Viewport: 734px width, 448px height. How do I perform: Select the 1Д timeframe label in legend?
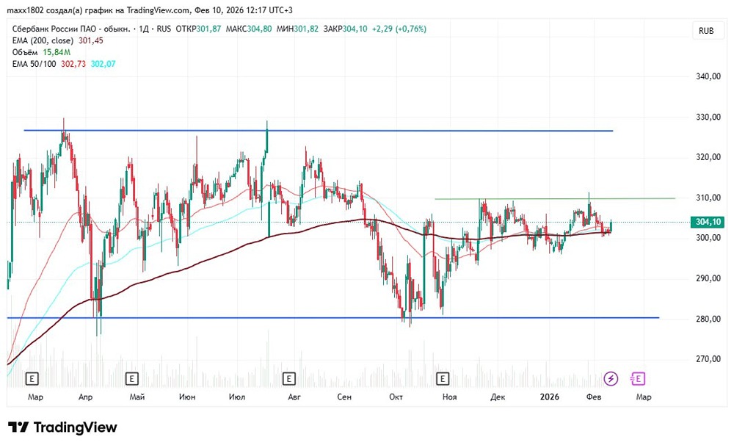pyautogui.click(x=144, y=29)
